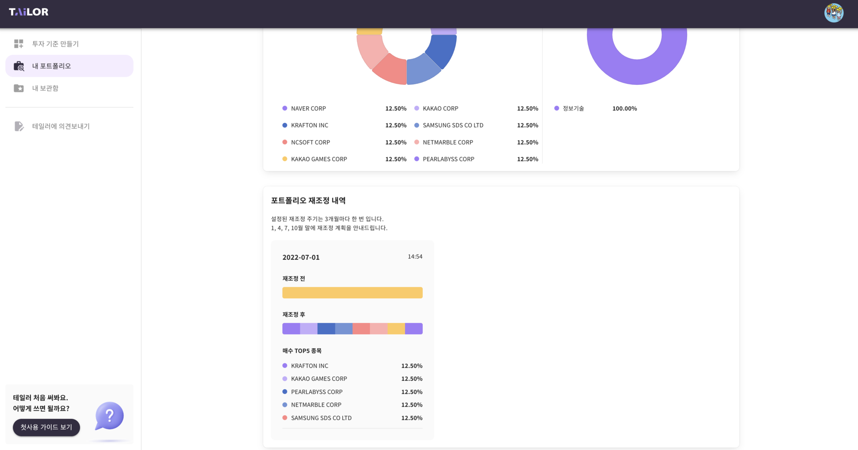
Task: Open 투자 기준 만들기 menu
Action: (69, 44)
